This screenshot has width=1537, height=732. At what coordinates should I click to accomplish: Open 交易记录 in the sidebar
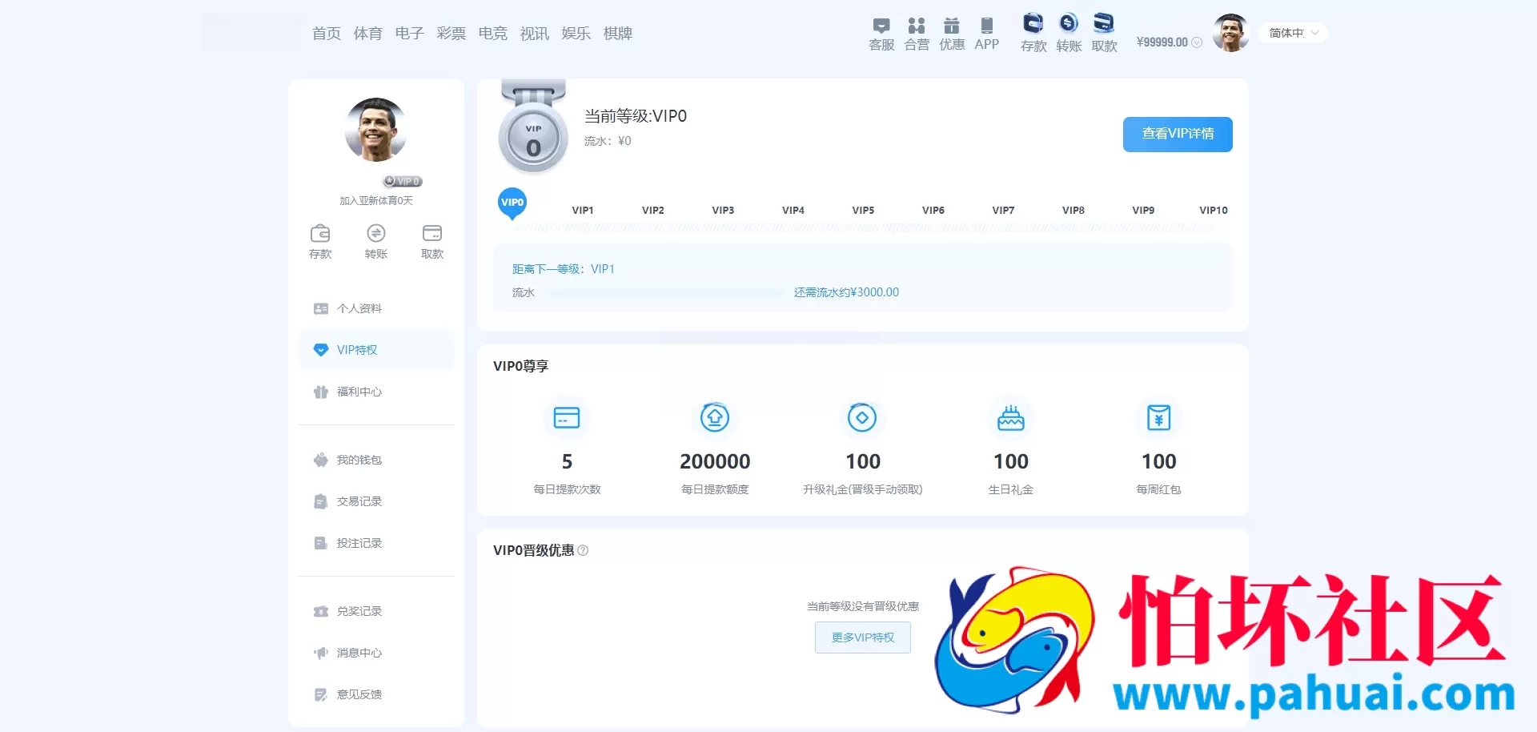[x=376, y=501]
